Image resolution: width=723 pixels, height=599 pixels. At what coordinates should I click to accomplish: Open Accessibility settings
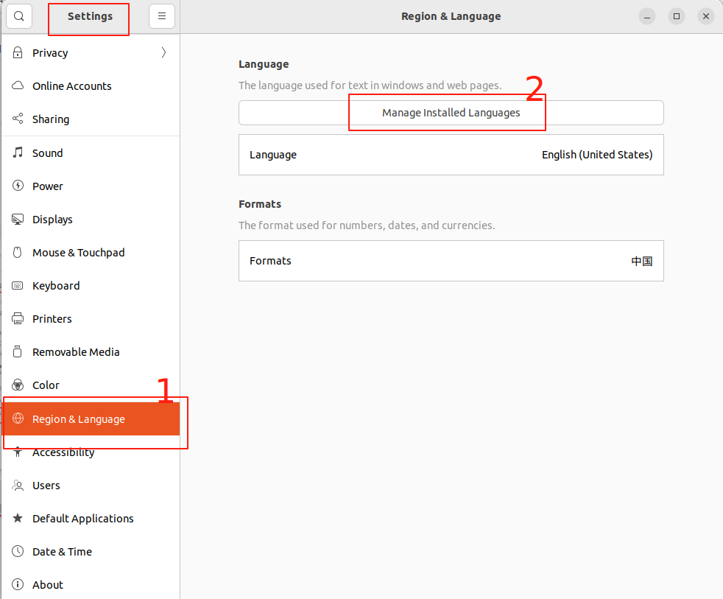[x=91, y=452]
